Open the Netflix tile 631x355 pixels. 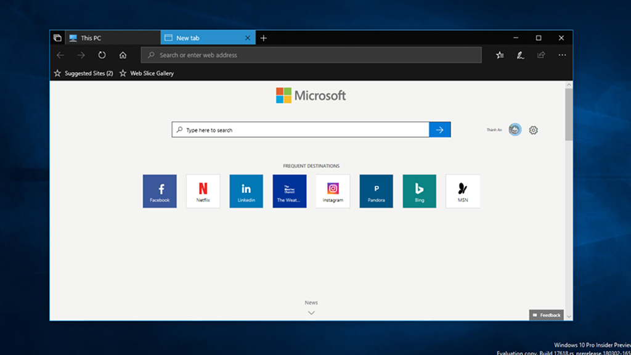pos(203,191)
